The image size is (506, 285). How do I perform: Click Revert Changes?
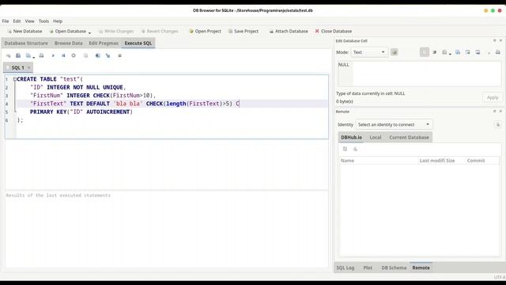160,31
